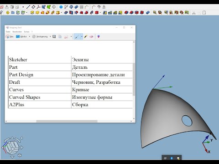Select the line drawing tool
Image resolution: width=219 pixels, height=164 pixels.
click(x=28, y=7)
